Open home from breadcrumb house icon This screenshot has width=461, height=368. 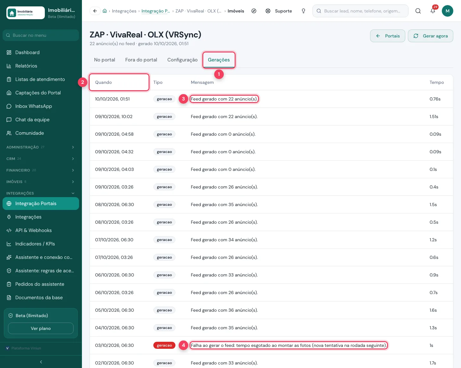click(105, 11)
